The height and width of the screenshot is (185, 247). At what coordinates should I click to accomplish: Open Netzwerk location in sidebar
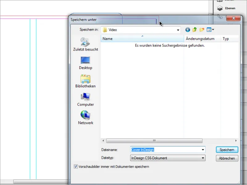86,118
